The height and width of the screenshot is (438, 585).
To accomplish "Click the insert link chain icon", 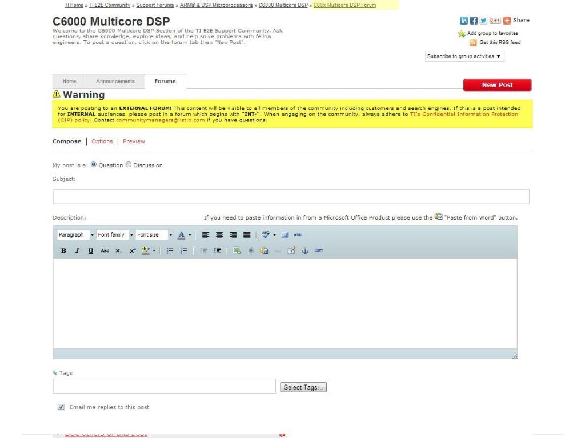I will tap(278, 251).
